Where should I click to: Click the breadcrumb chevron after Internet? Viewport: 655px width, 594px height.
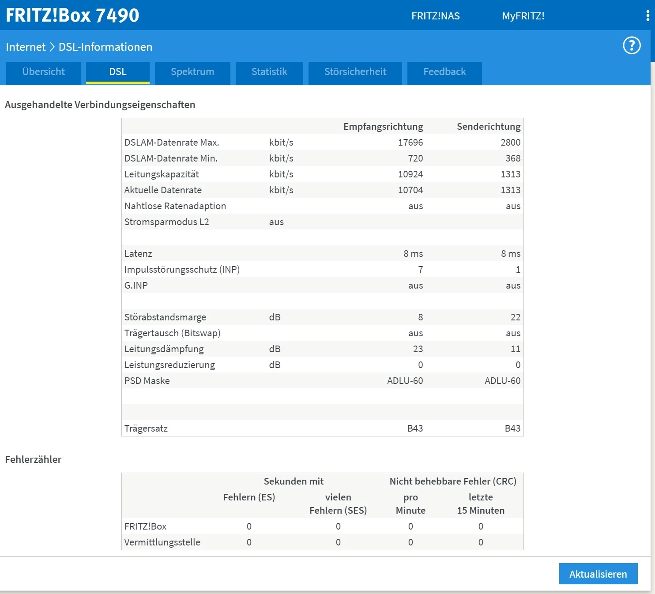tap(52, 47)
